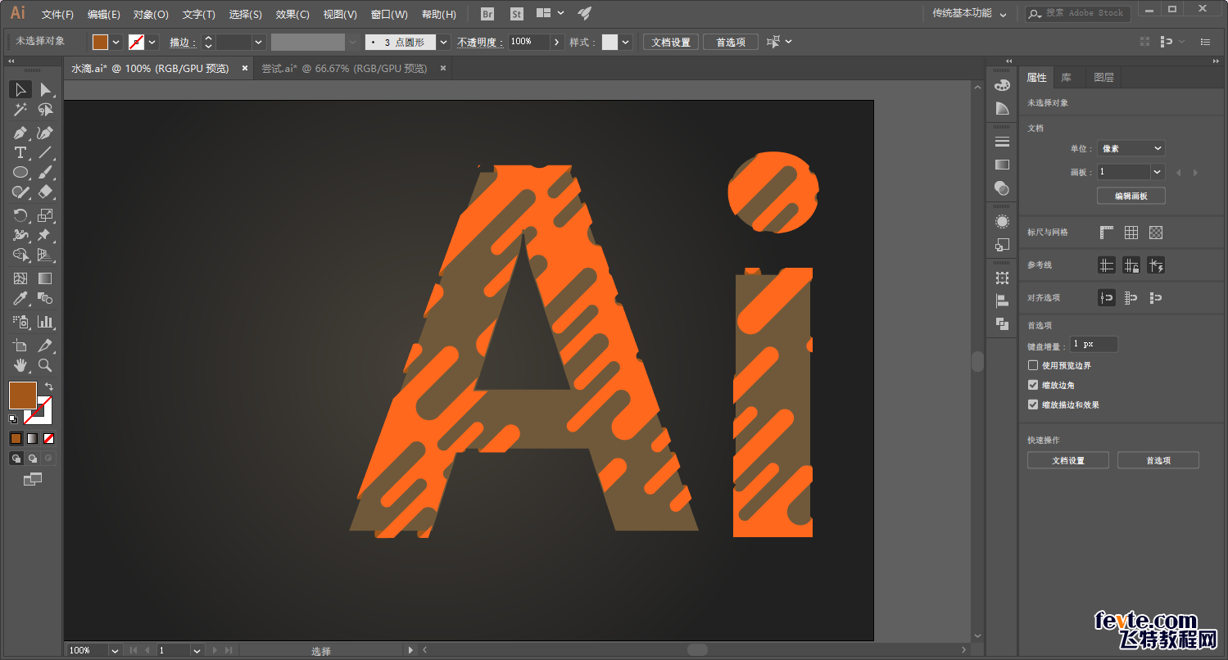Select the Direct Selection tool

coord(46,90)
